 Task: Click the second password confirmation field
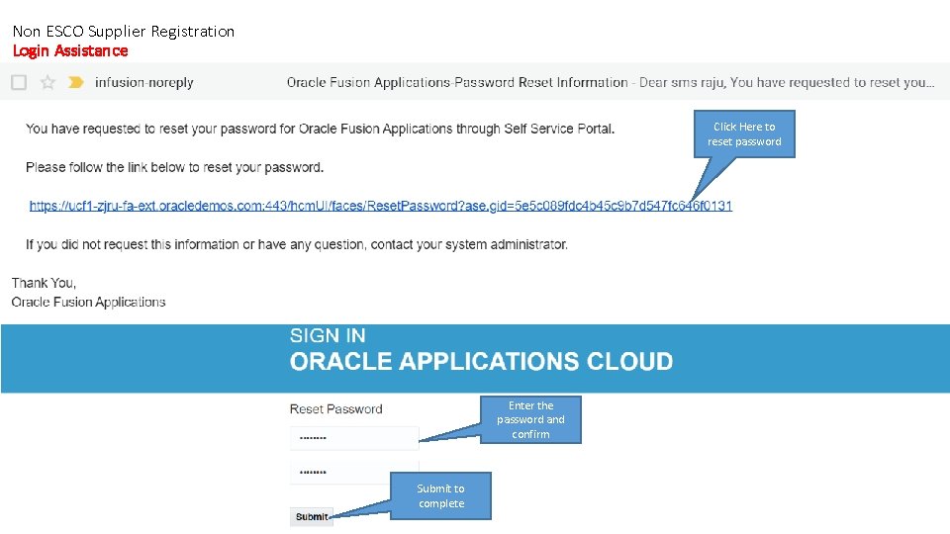tap(354, 473)
